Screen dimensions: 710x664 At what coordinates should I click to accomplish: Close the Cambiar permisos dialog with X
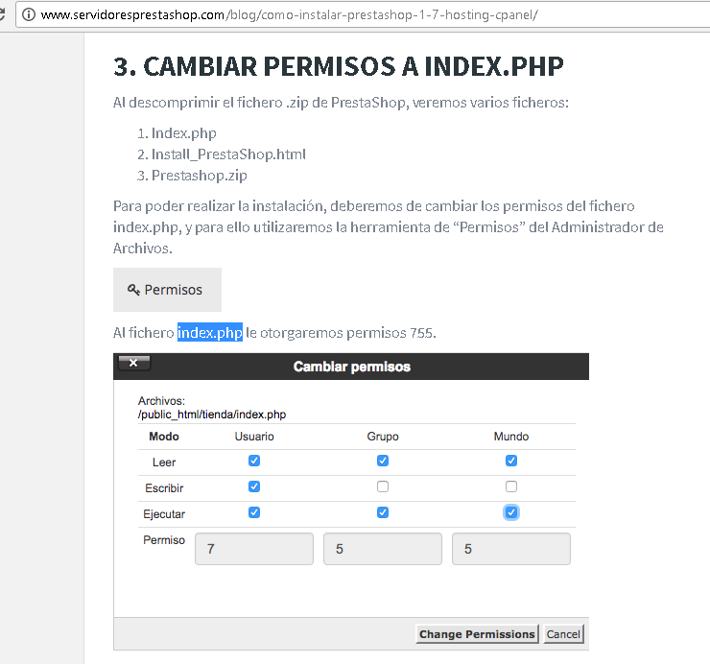tap(133, 363)
